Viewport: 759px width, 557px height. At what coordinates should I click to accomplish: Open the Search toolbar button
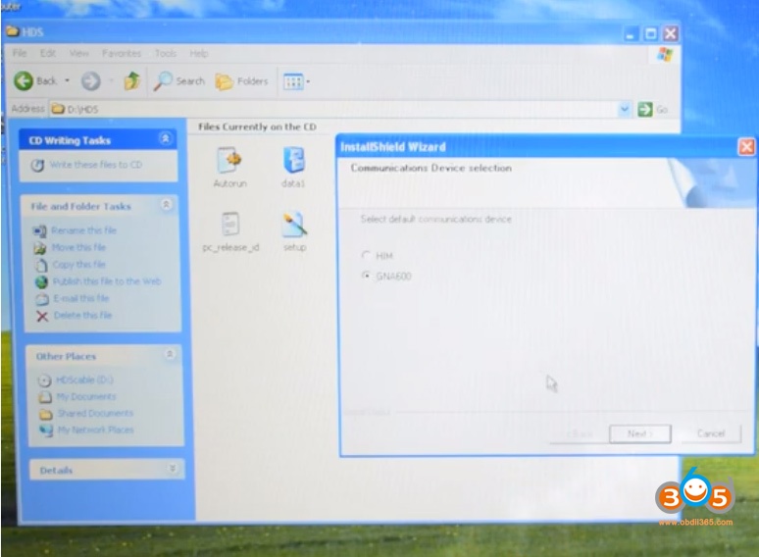(179, 80)
